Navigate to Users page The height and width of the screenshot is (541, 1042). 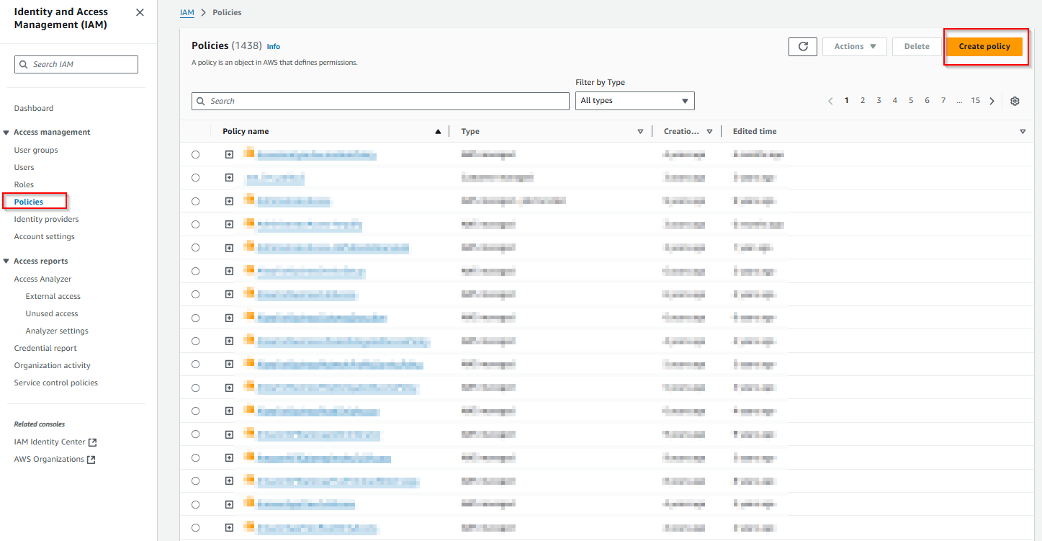[24, 167]
